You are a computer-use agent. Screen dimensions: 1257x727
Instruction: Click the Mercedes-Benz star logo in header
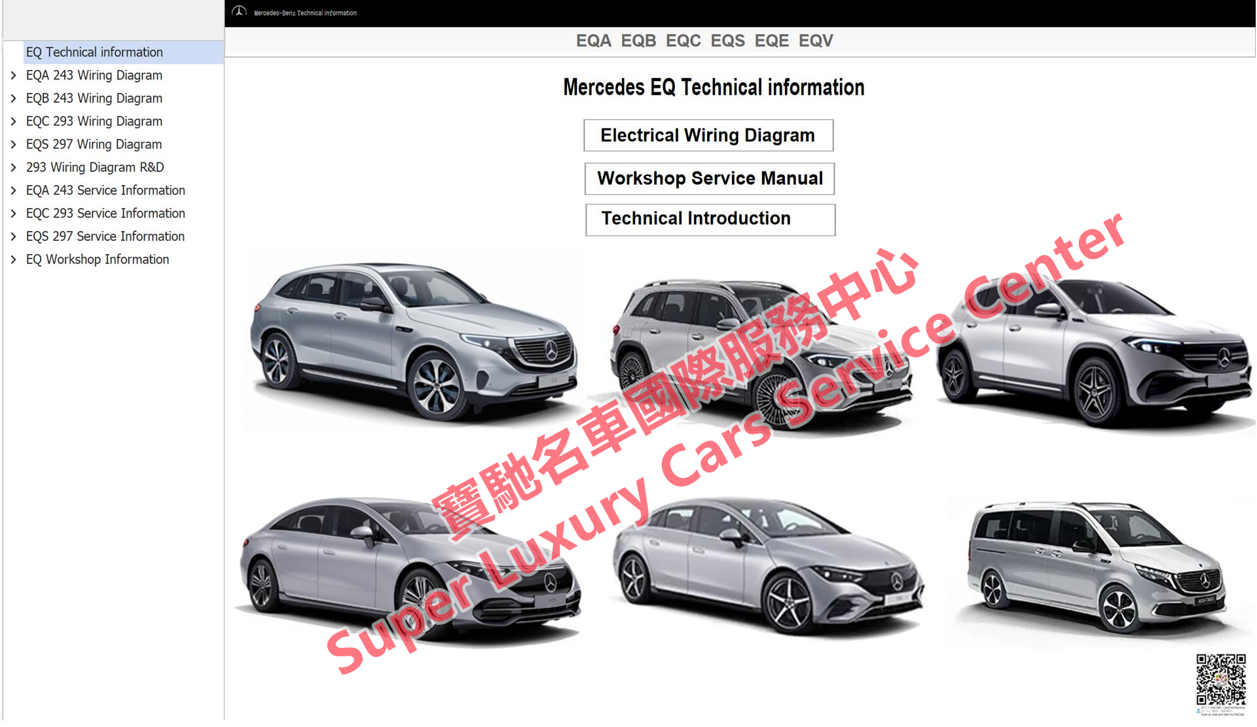(x=239, y=12)
